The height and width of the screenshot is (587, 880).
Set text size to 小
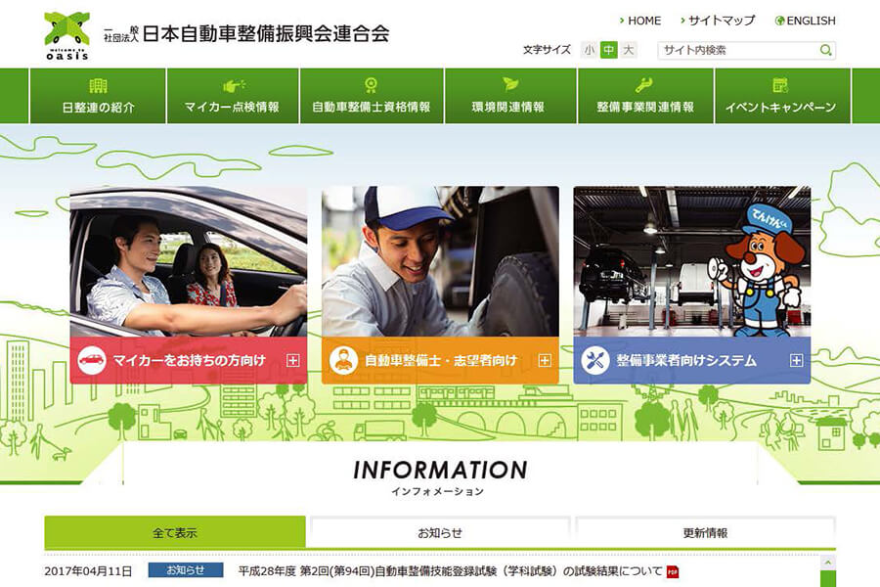tap(589, 50)
